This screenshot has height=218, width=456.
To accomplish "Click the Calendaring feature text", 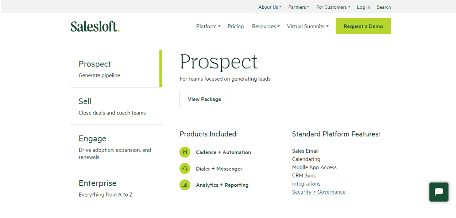I will 306,159.
